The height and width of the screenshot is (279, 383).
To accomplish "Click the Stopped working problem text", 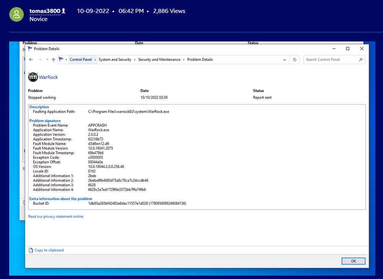I will tap(42, 97).
